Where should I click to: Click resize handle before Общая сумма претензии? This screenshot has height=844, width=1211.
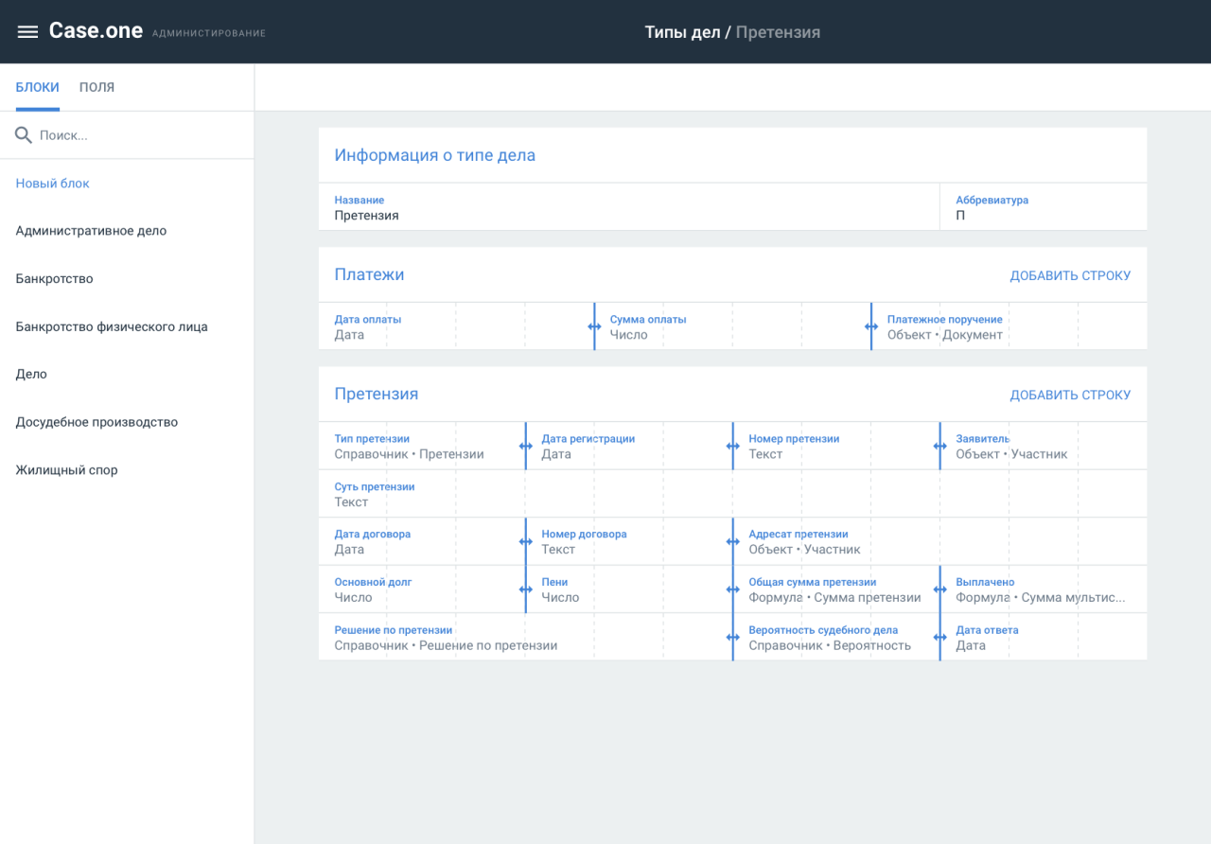[x=733, y=589]
